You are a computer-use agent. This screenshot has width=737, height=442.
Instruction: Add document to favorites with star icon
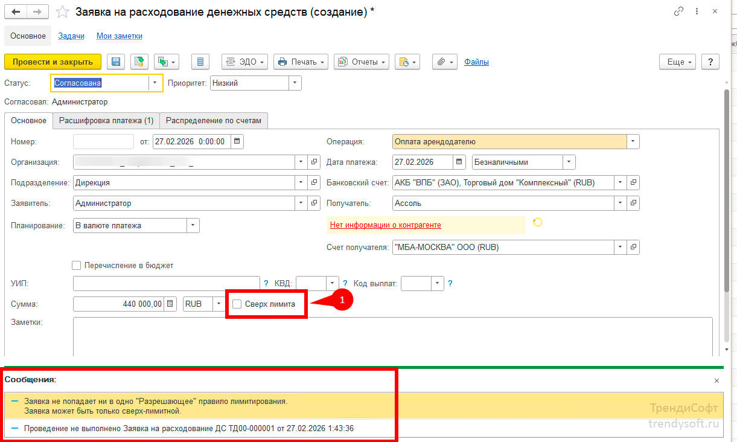[62, 12]
